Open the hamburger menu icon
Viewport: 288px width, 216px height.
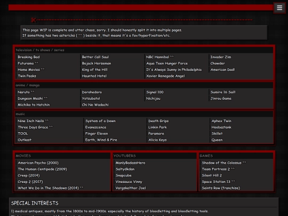279,7
